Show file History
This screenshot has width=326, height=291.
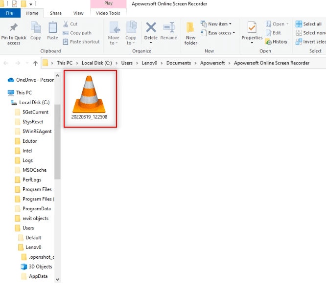point(276,42)
